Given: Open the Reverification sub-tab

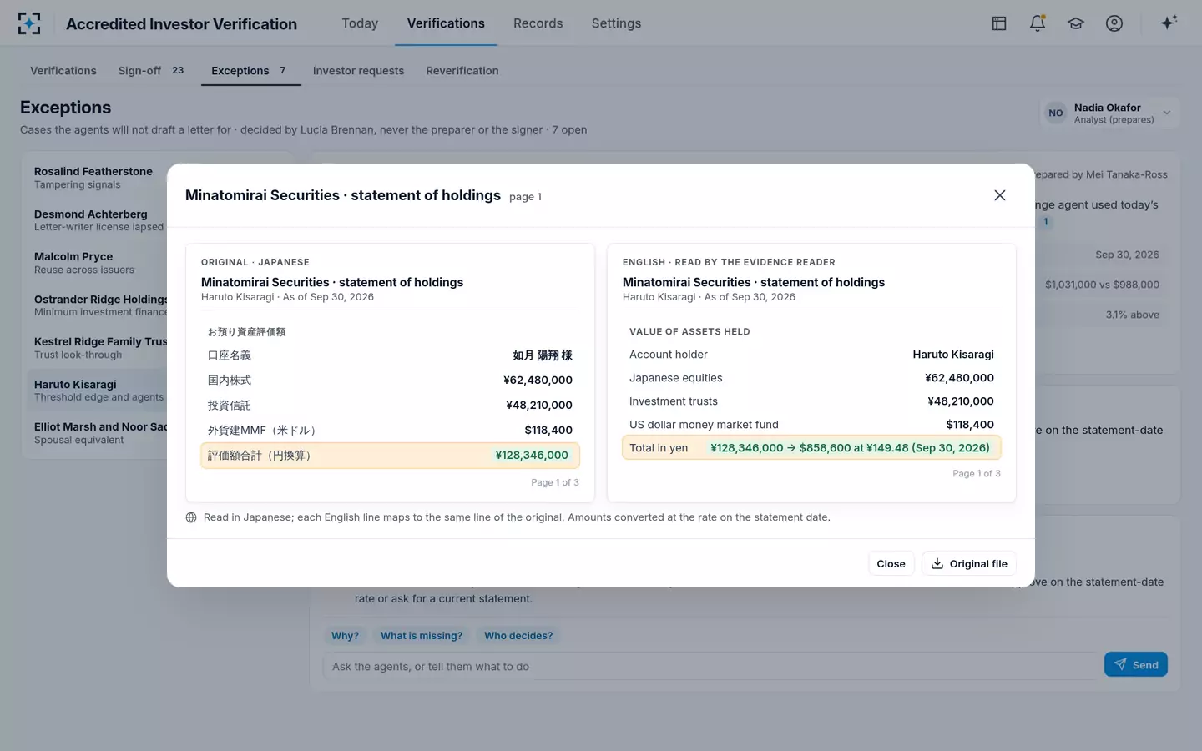Looking at the screenshot, I should pyautogui.click(x=462, y=71).
